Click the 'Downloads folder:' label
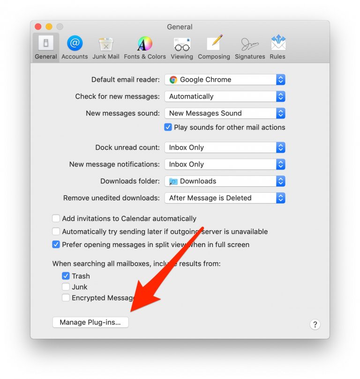The width and height of the screenshot is (360, 379). click(130, 181)
